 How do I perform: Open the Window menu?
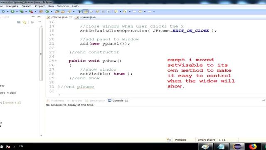pyautogui.click(x=63, y=6)
